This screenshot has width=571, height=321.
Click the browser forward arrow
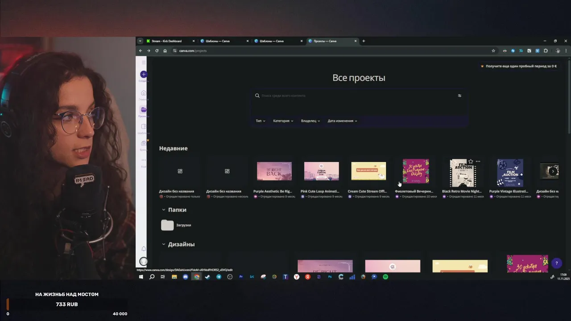[149, 51]
